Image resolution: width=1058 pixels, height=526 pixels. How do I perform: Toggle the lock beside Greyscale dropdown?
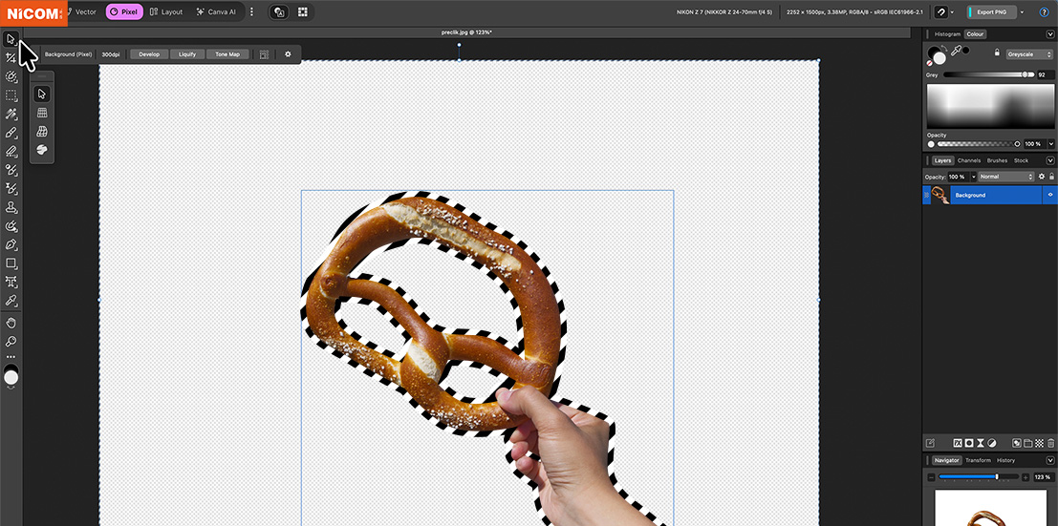tap(997, 53)
